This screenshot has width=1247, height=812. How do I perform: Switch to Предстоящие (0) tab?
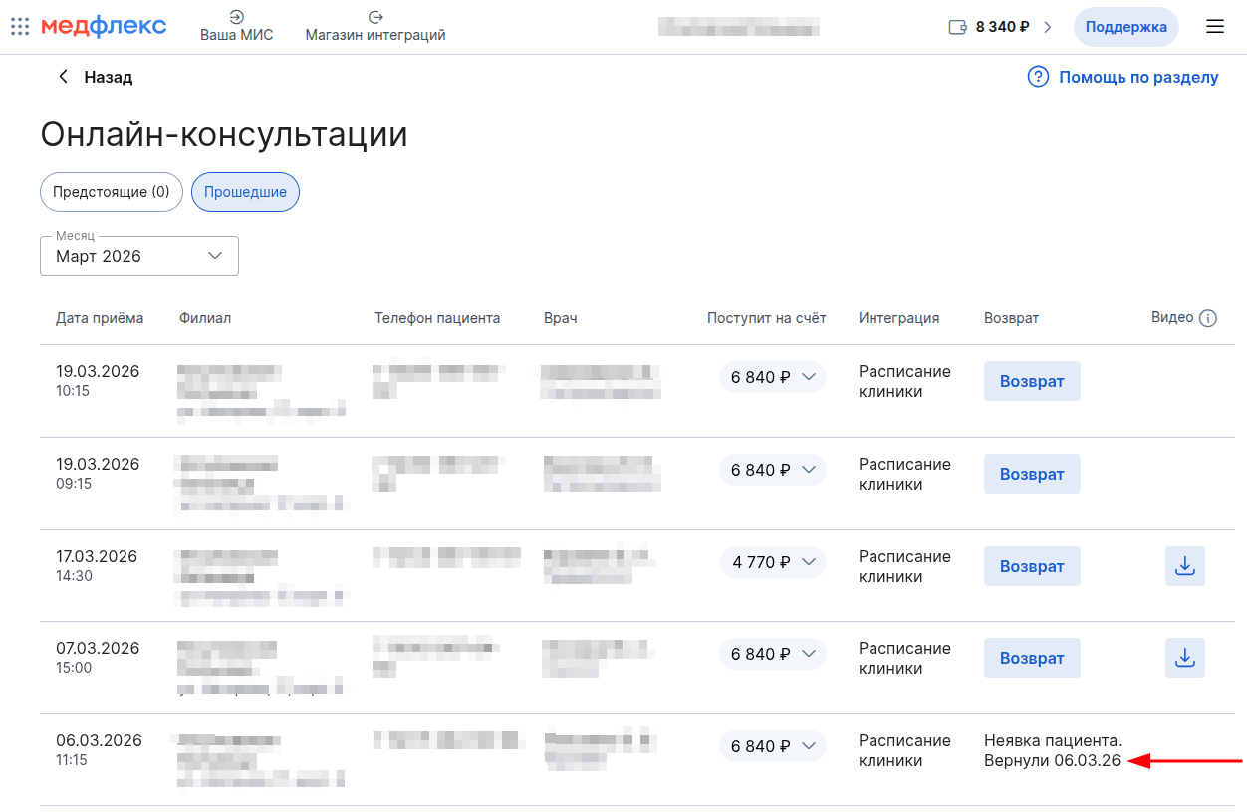(x=112, y=192)
